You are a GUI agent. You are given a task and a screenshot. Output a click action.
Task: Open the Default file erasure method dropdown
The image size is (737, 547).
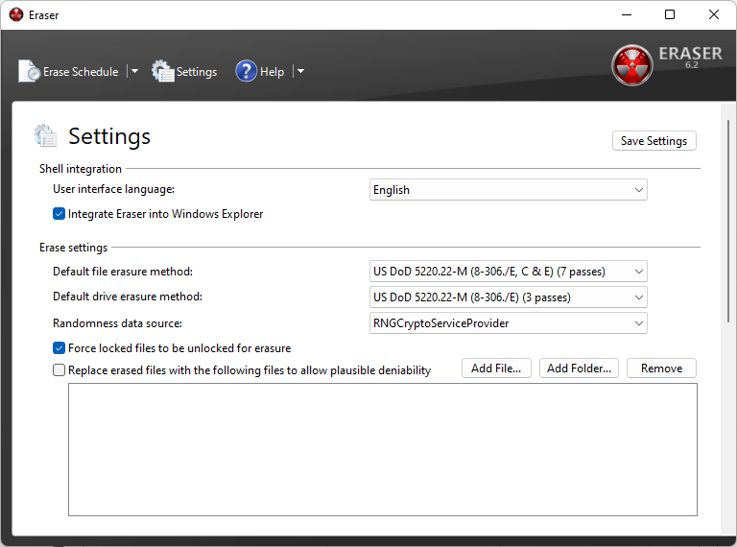508,272
